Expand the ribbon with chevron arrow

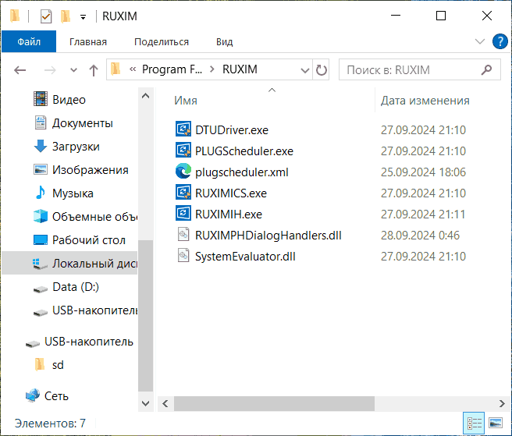[478, 41]
